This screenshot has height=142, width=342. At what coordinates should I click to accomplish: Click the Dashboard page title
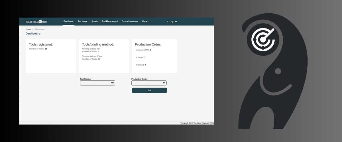[x=33, y=34]
